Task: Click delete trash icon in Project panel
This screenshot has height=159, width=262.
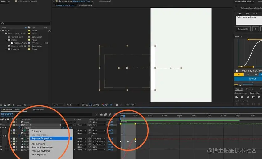Action: tap(25, 105)
